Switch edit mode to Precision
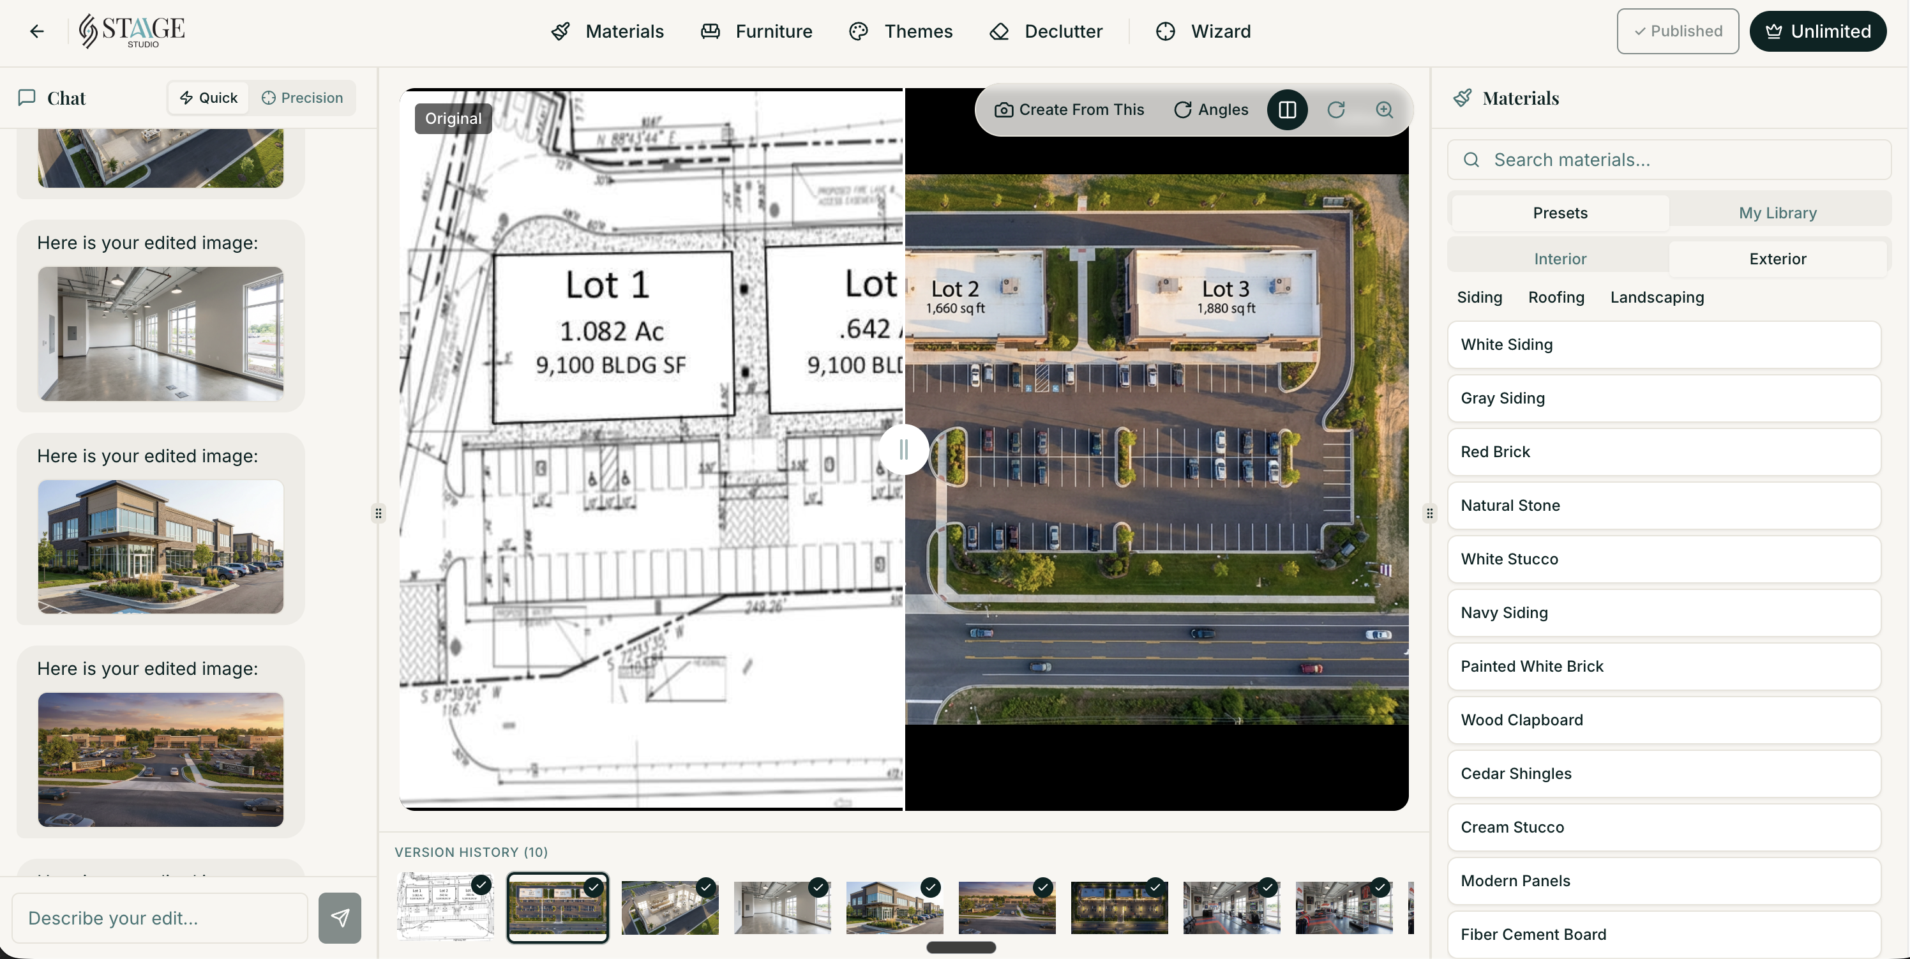 302,97
